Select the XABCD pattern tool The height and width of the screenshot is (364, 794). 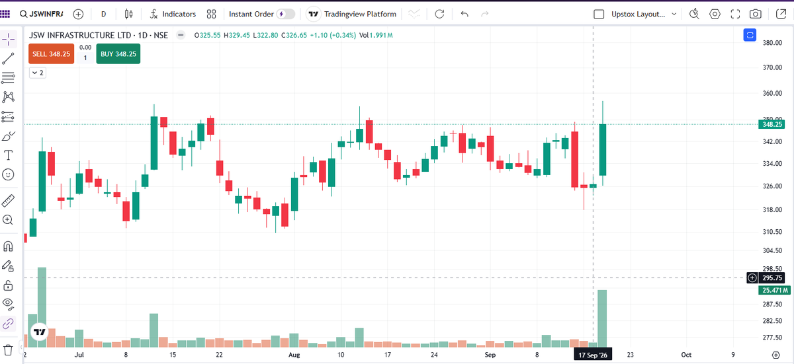[x=8, y=97]
